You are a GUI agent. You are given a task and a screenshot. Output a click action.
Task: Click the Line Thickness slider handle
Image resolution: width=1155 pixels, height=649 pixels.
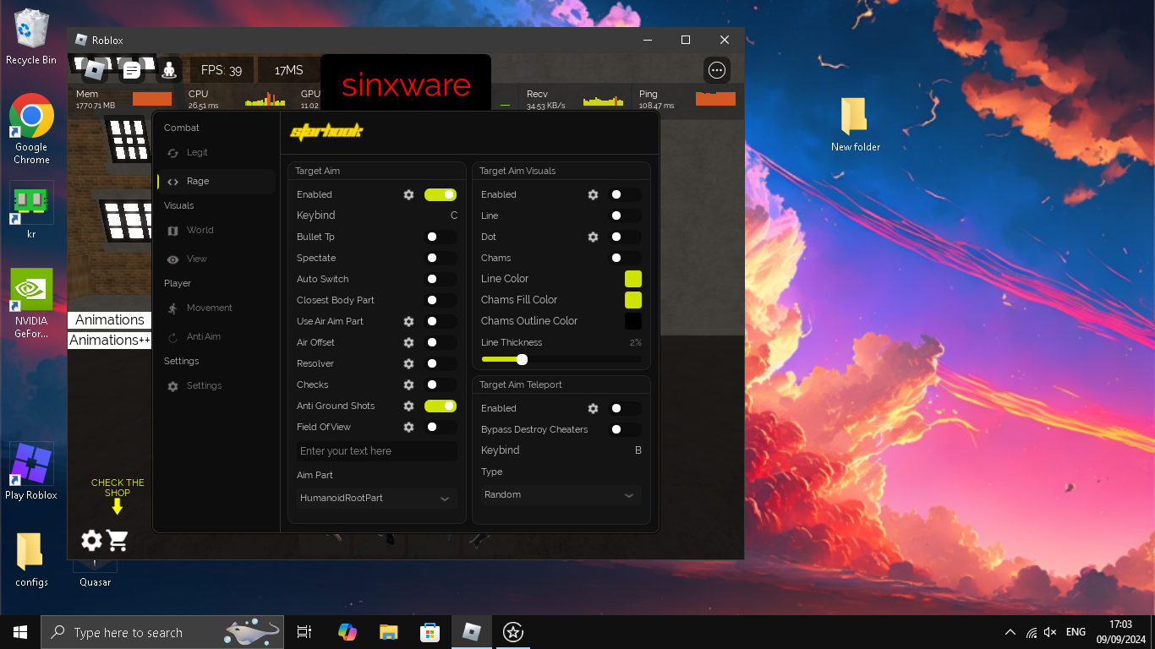coord(522,359)
